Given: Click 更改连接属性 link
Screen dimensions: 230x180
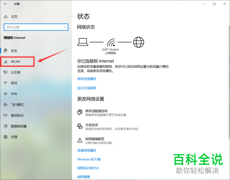Looking at the screenshot, I should coord(86,79).
